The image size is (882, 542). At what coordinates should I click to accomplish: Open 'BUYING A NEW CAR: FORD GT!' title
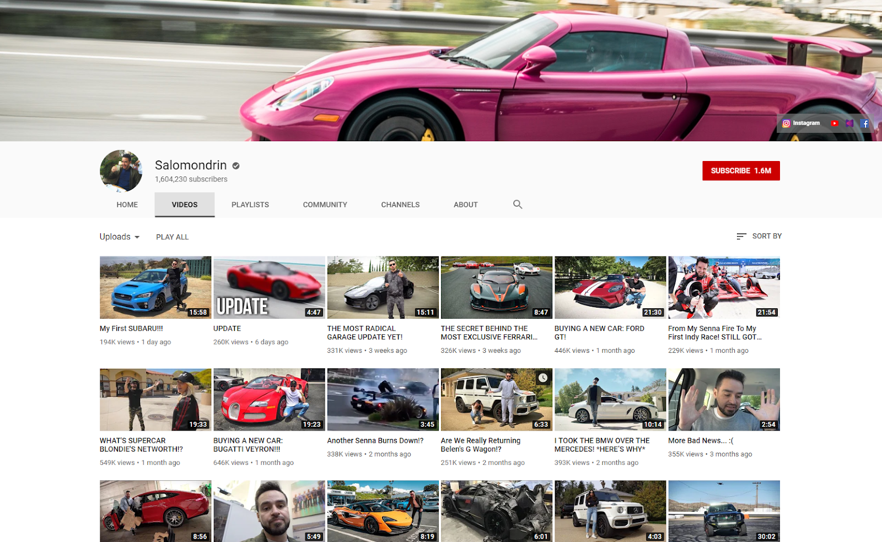point(599,332)
